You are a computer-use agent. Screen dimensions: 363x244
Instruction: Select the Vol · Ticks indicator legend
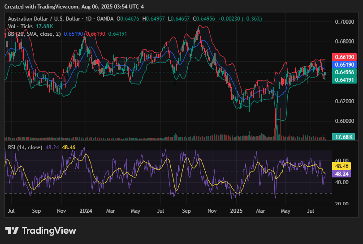tap(20, 26)
